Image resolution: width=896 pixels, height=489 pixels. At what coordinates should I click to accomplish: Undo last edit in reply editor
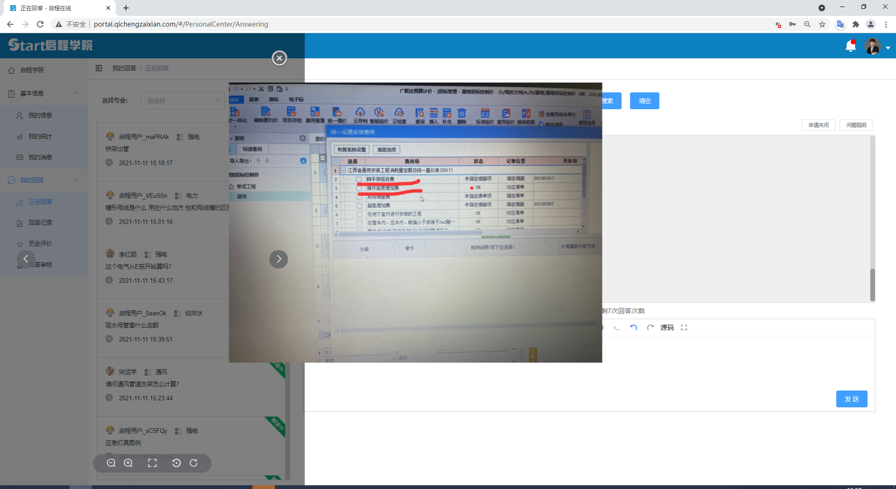(x=634, y=328)
